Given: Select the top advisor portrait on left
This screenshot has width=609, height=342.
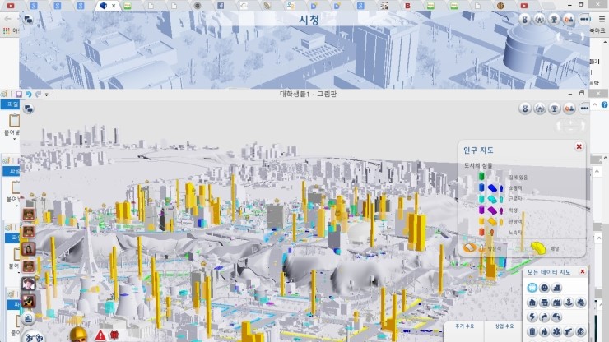Looking at the screenshot, I should tap(28, 214).
